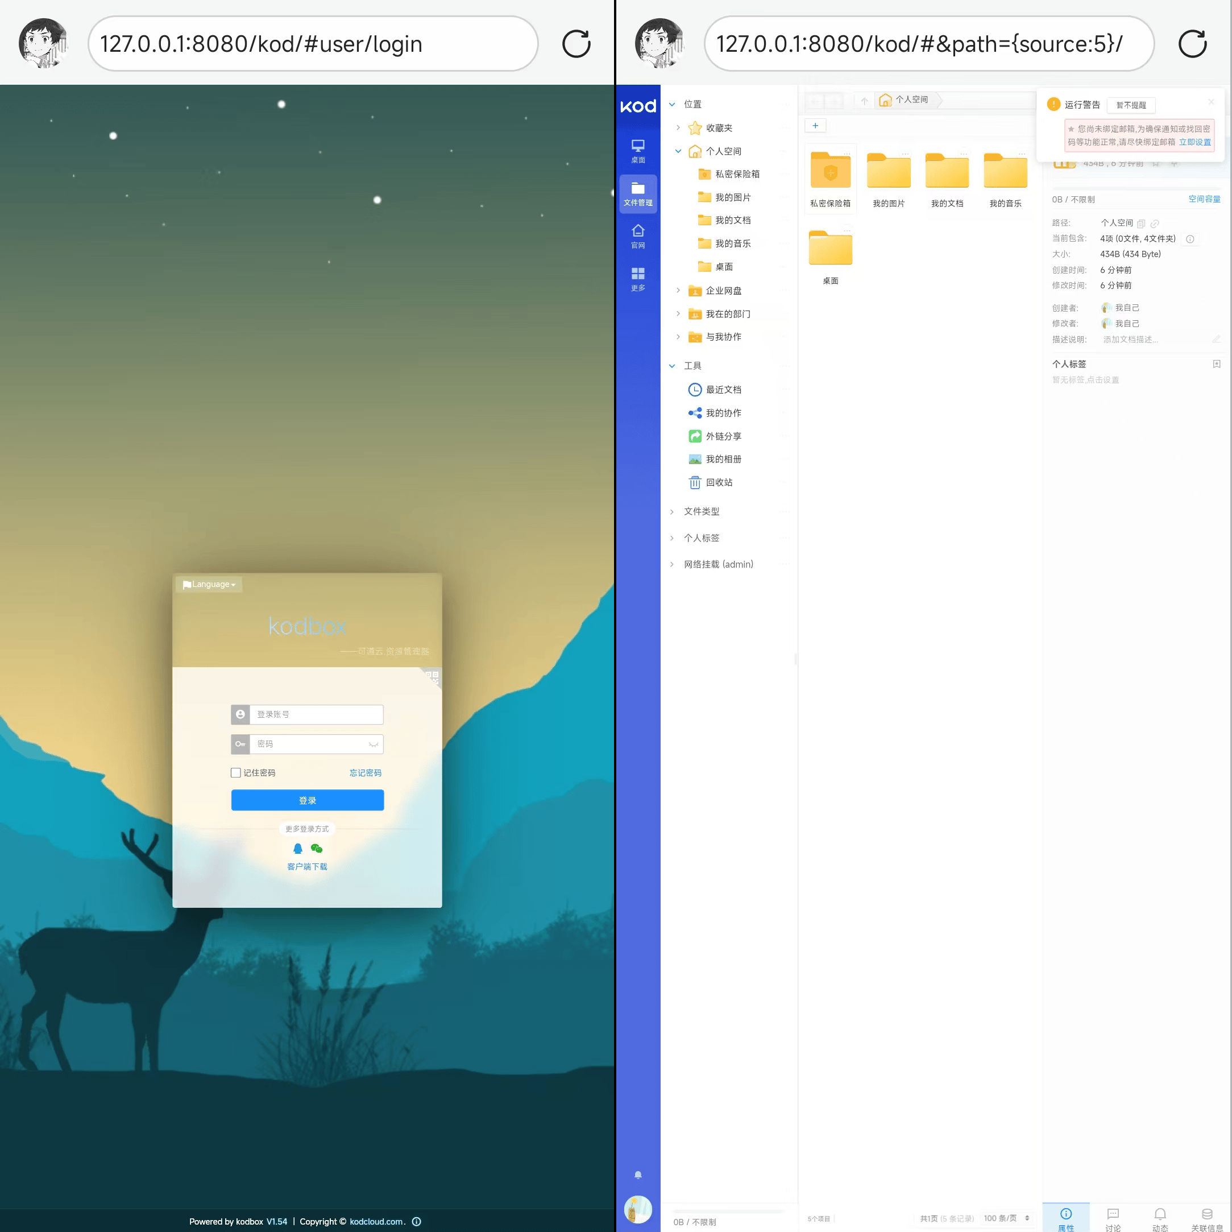Open the official website sidebar icon
The height and width of the screenshot is (1232, 1232).
pyautogui.click(x=638, y=235)
